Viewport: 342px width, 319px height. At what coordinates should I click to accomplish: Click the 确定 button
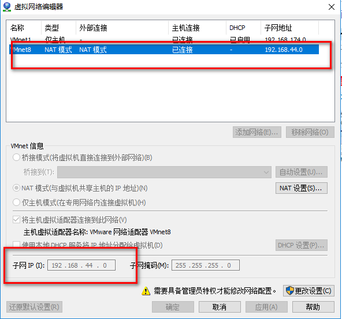(x=173, y=307)
